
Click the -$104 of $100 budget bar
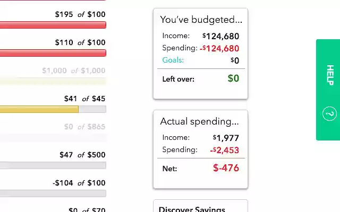pos(53,193)
